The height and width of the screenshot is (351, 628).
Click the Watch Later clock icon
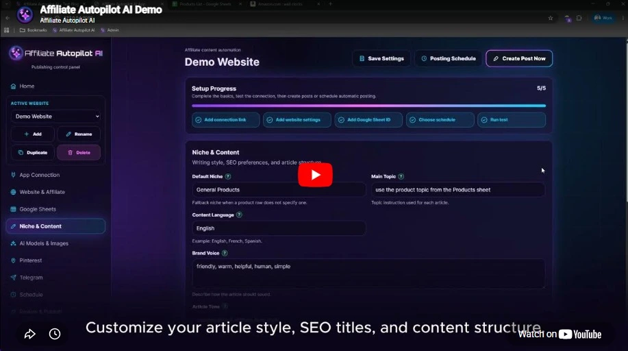pyautogui.click(x=55, y=334)
